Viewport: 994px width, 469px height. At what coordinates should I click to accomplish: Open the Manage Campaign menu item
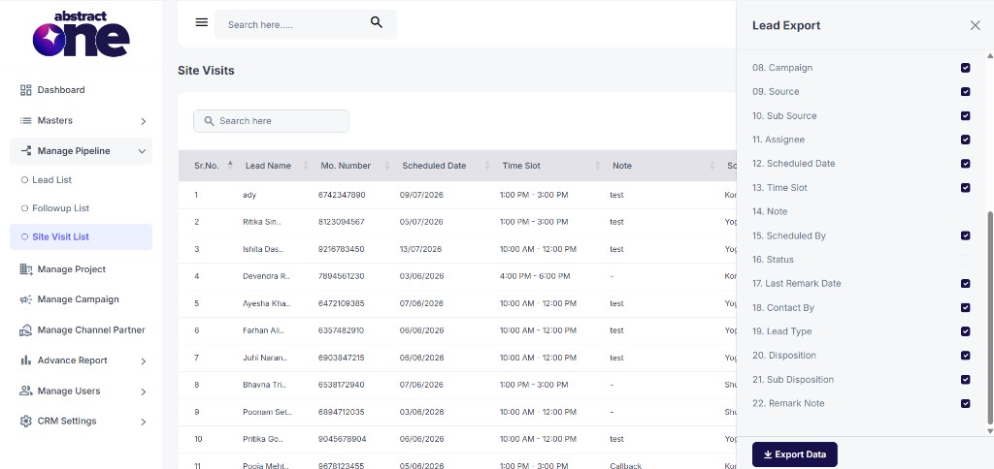click(x=82, y=299)
